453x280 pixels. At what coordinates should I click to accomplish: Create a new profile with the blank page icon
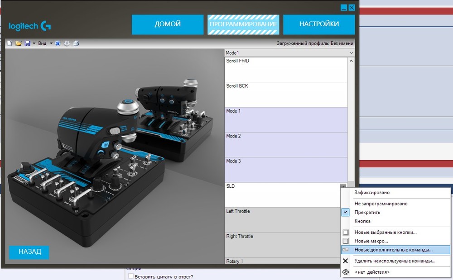click(x=10, y=43)
